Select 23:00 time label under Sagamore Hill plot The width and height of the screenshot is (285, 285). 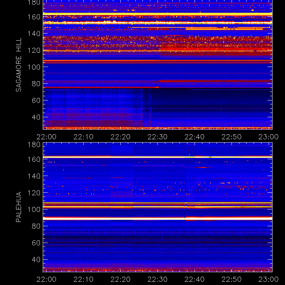269,137
